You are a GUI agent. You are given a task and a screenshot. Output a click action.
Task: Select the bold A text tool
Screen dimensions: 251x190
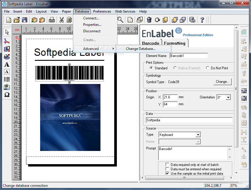pyautogui.click(x=7, y=64)
